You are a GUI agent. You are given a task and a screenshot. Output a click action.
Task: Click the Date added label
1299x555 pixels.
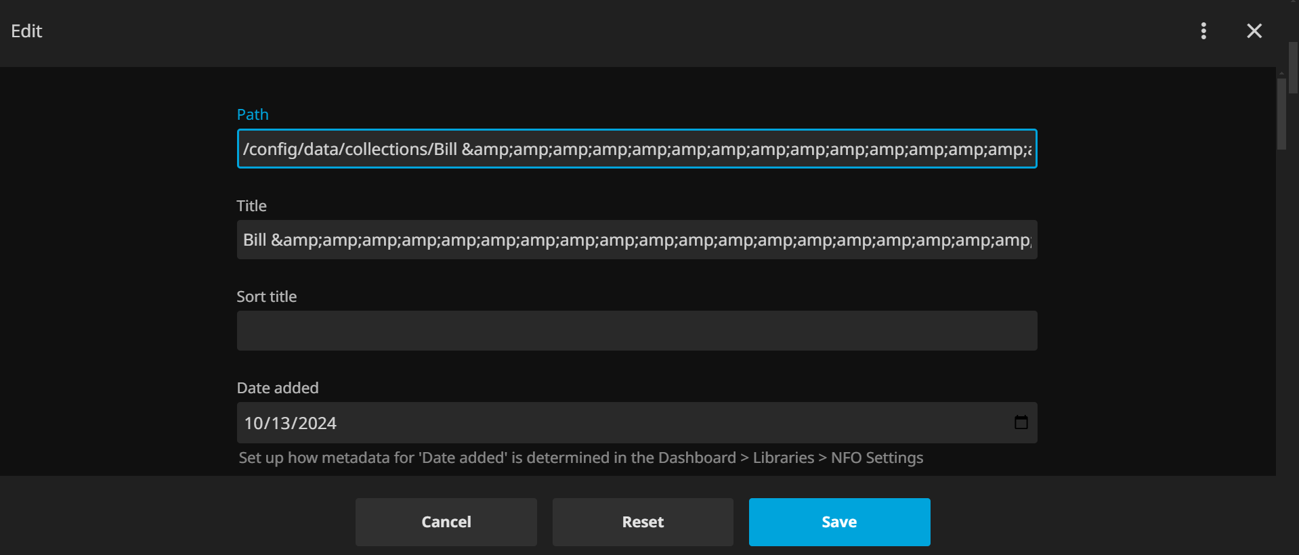277,388
